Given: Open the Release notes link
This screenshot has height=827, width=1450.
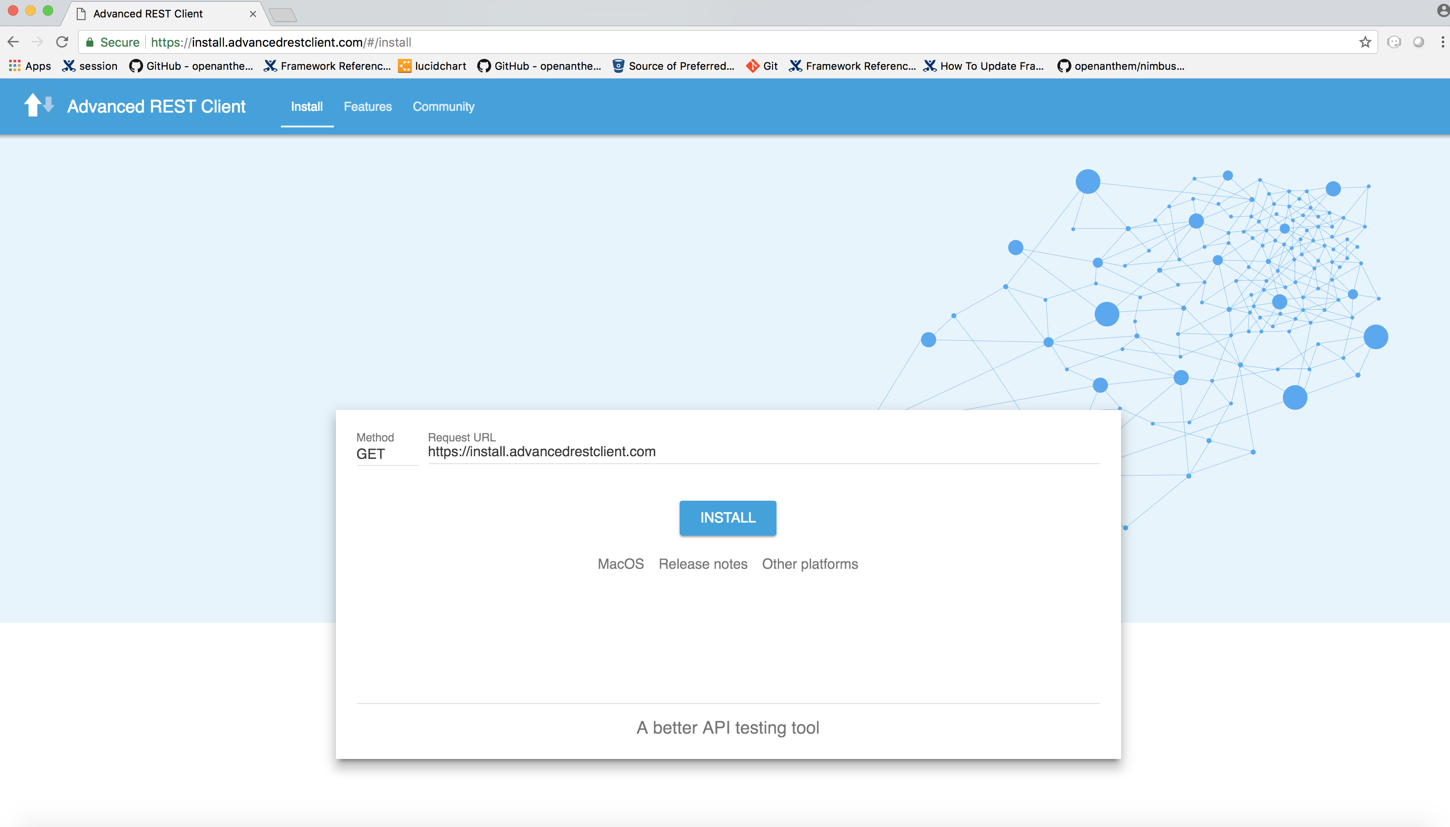Looking at the screenshot, I should coord(703,564).
